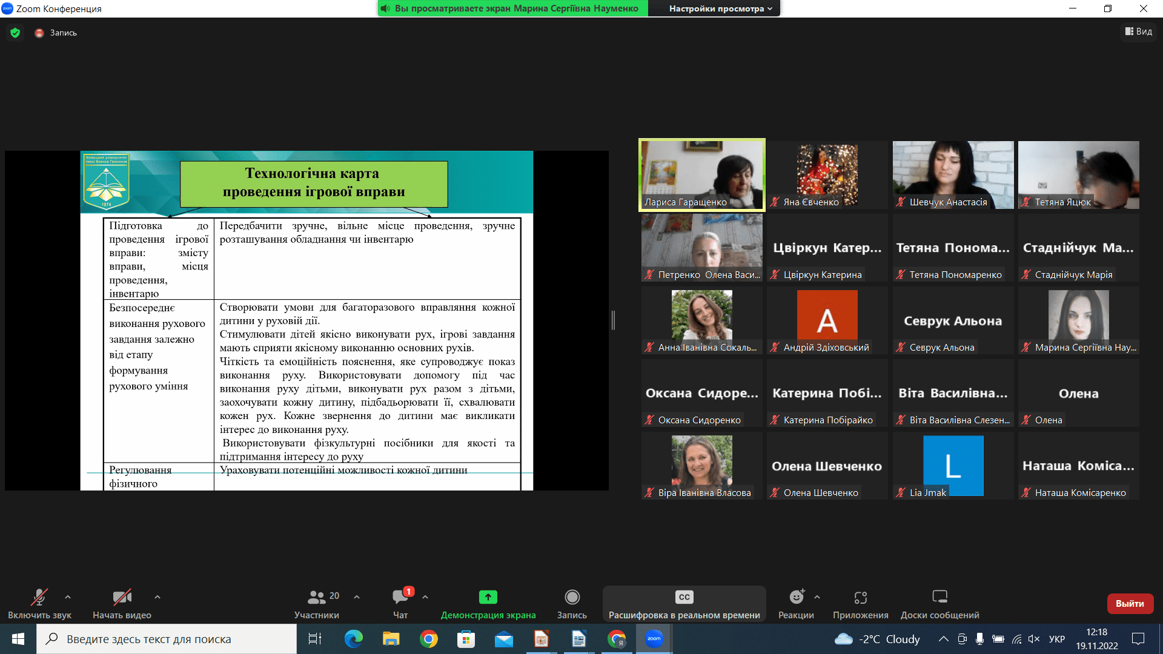Open the Participants list icon

click(x=316, y=597)
